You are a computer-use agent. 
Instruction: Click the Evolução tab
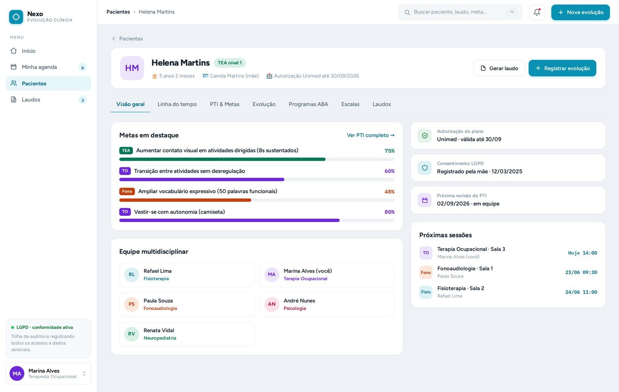click(x=264, y=104)
